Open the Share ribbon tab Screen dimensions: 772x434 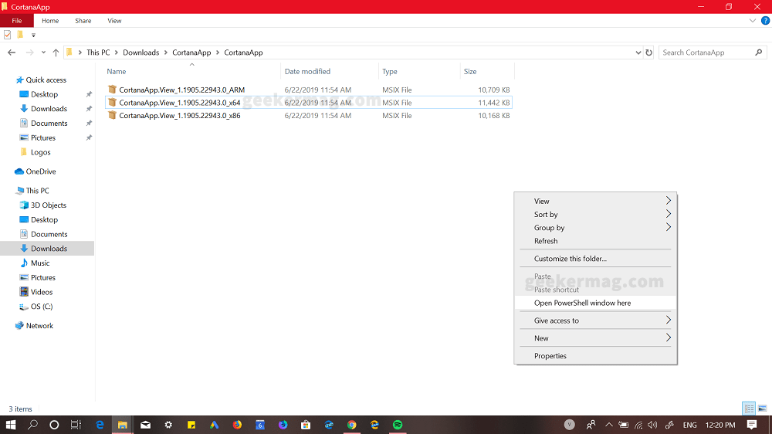pos(83,21)
